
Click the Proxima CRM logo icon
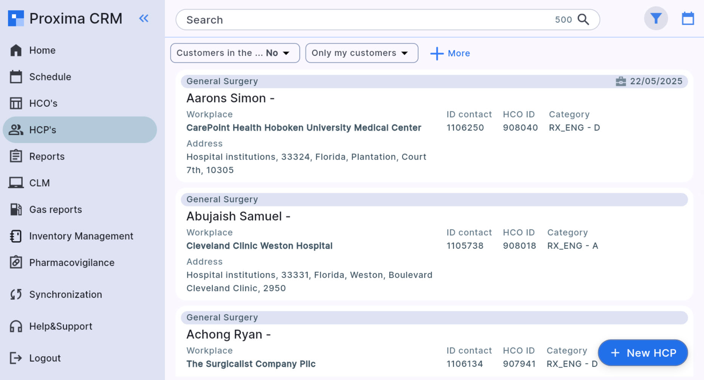16,18
